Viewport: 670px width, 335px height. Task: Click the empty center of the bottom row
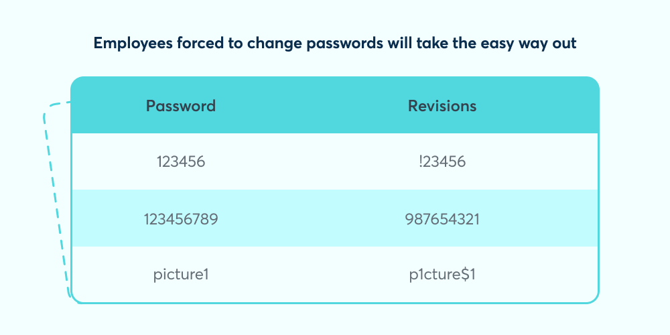312,274
